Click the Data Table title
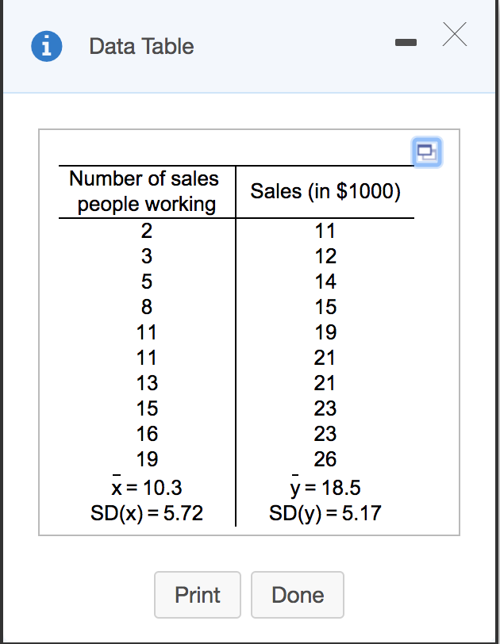Screen dimensions: 500x644 click(141, 46)
